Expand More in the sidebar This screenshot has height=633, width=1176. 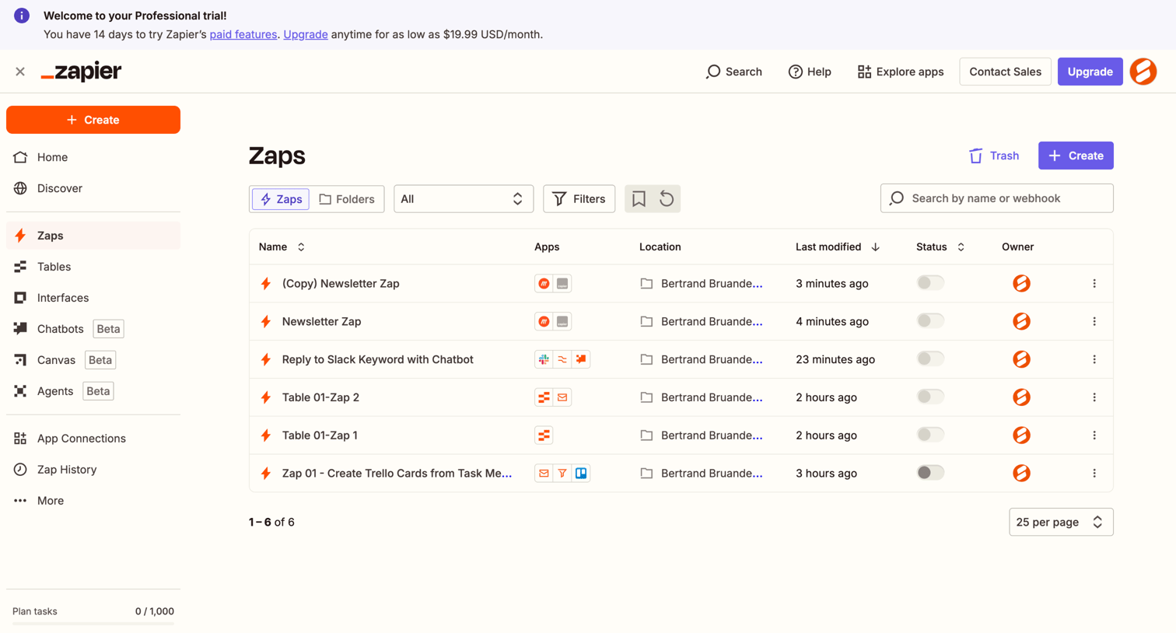pos(93,501)
